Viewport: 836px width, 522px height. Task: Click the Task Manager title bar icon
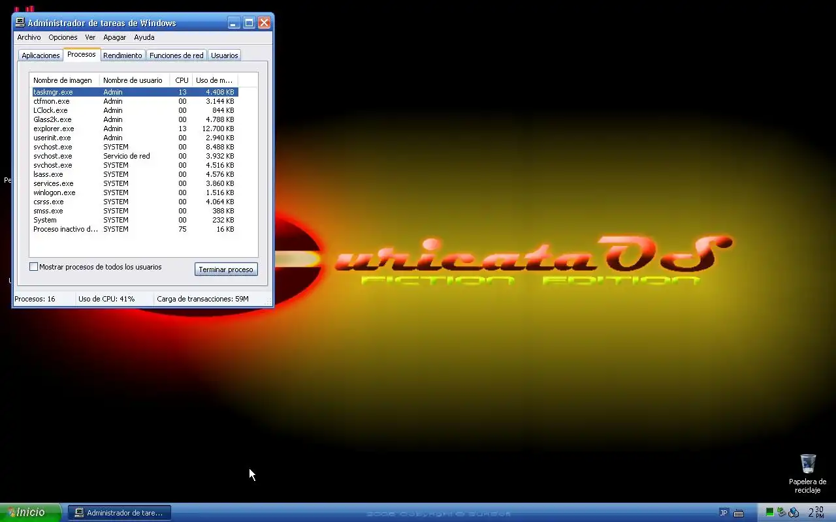click(20, 23)
